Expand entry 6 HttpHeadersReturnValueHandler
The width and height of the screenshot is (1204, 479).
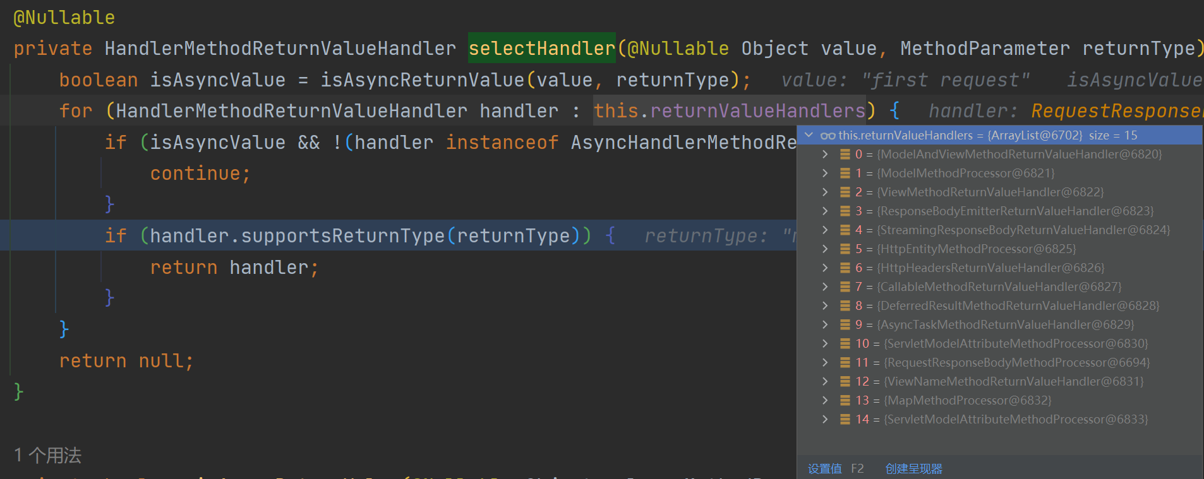(825, 268)
